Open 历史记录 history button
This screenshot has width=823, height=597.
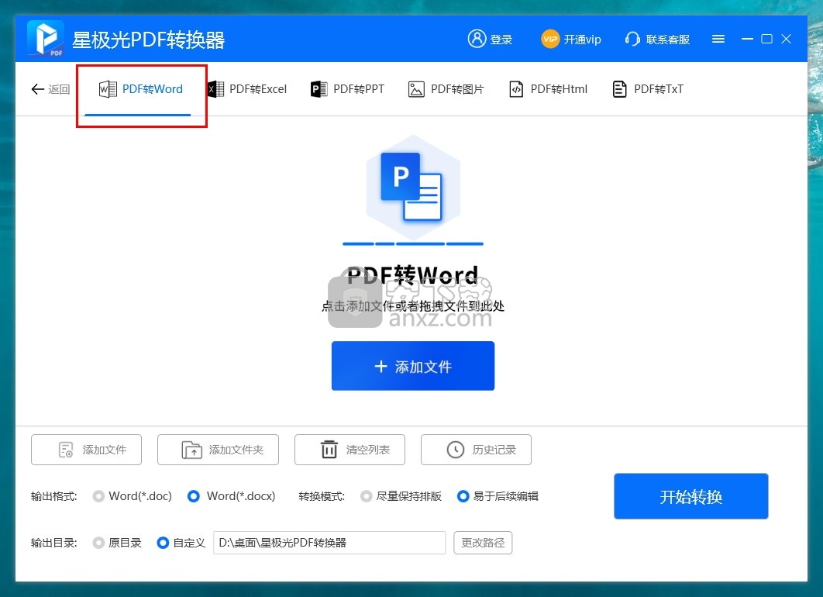point(476,450)
